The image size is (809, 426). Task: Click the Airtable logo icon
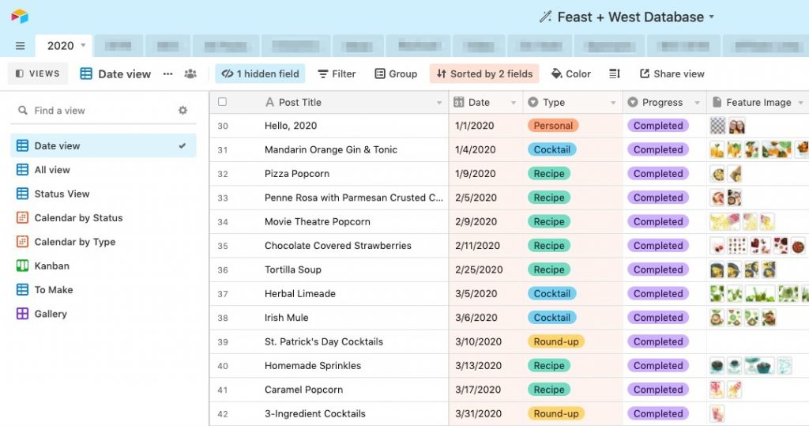tap(20, 17)
